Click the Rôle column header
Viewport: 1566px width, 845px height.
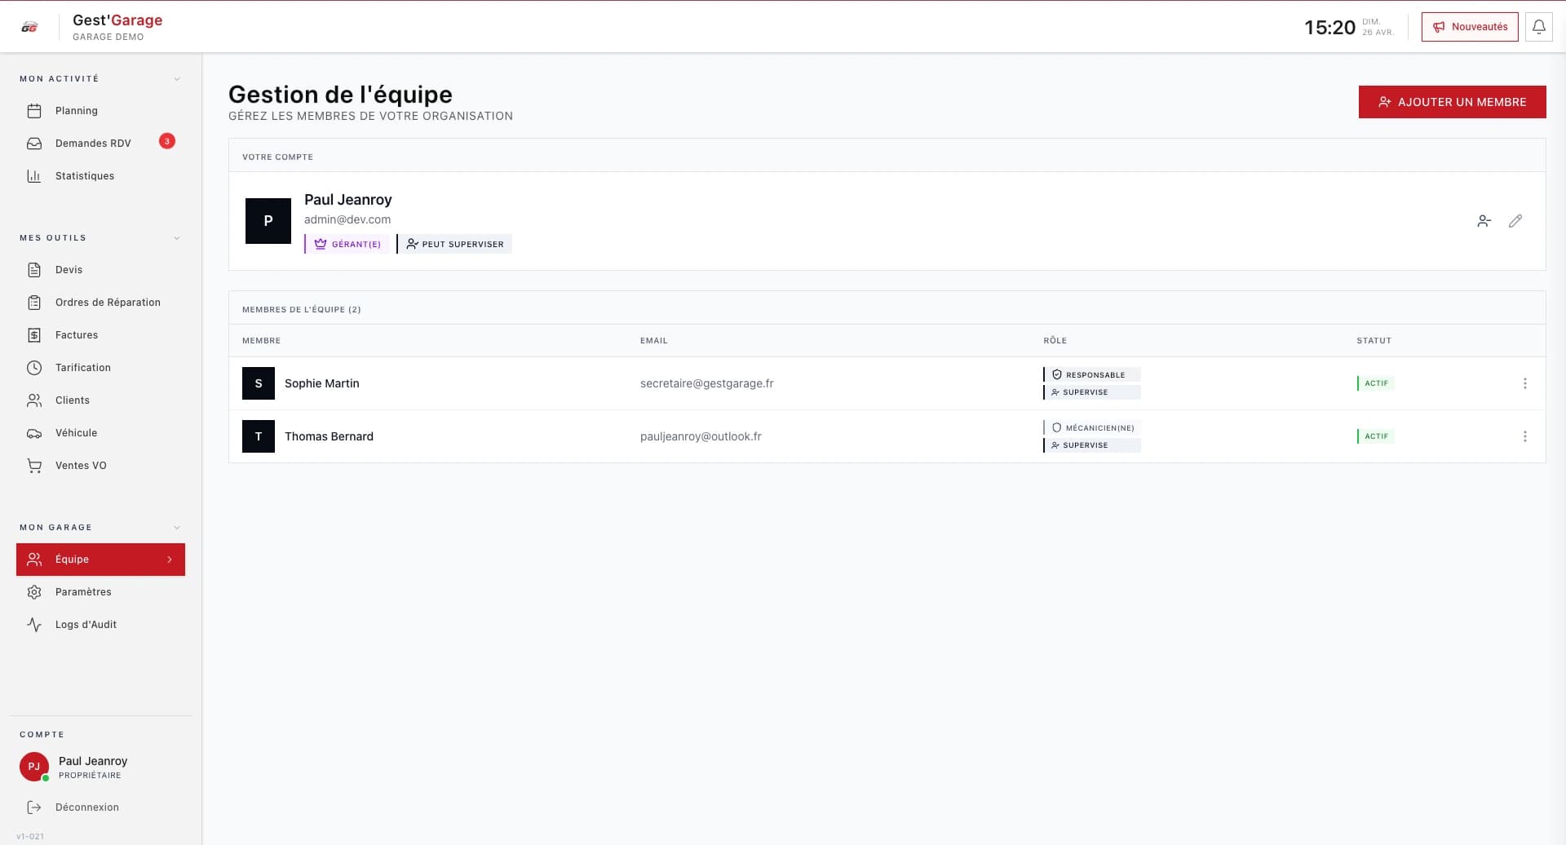(x=1055, y=341)
